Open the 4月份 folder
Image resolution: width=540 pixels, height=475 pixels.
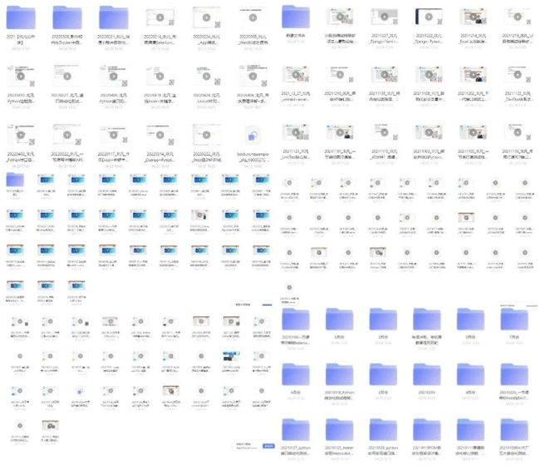point(470,374)
